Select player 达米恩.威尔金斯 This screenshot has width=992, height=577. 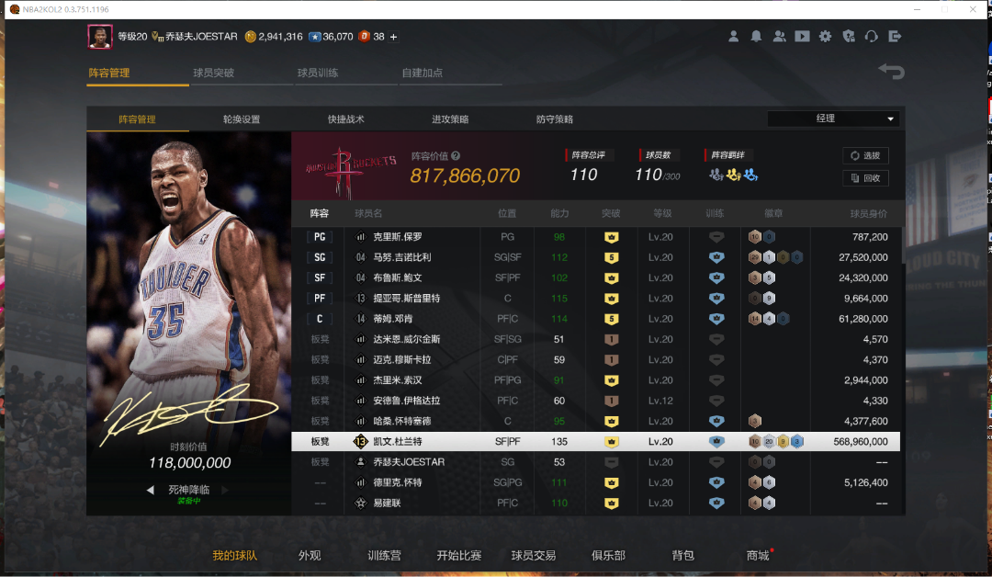[406, 339]
